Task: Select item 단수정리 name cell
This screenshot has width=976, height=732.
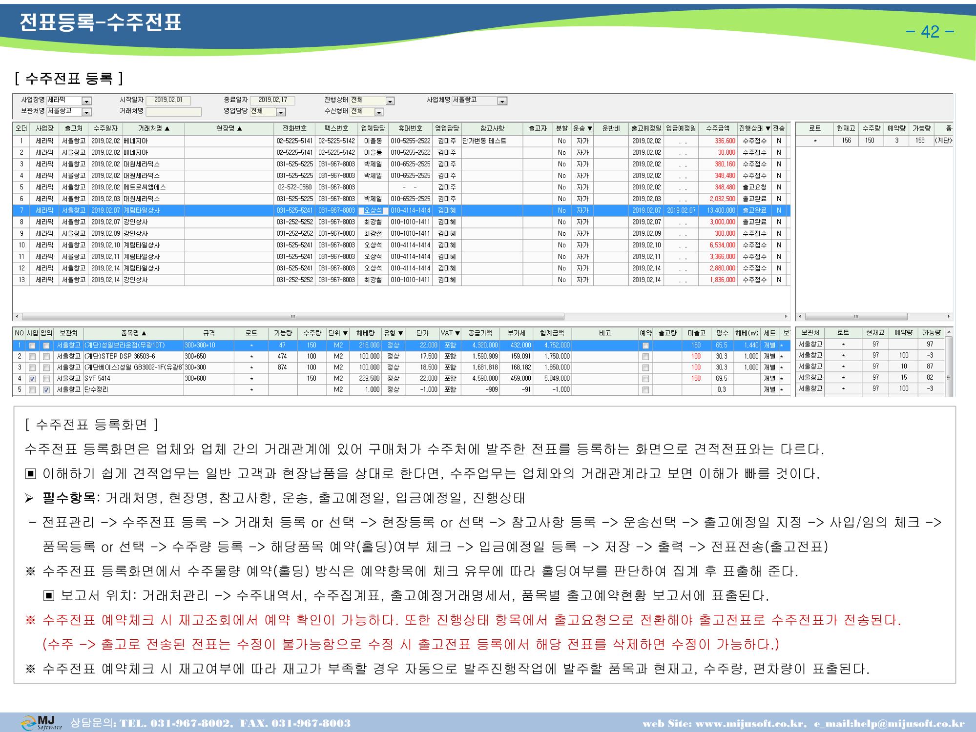Action: pyautogui.click(x=133, y=390)
